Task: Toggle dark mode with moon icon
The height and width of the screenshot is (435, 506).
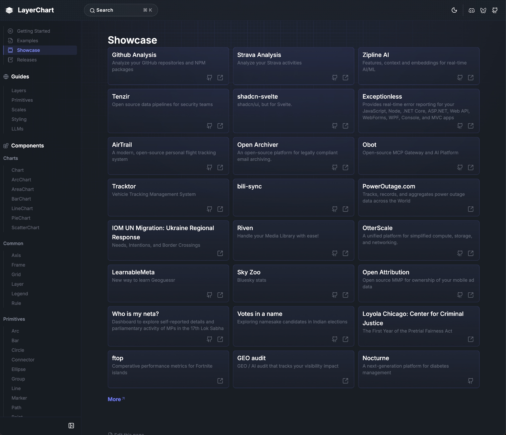Action: [454, 10]
